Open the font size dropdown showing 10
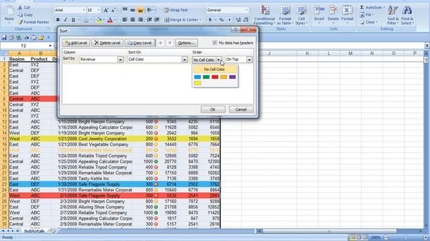Screen dimensions: 430x241 coord(99,10)
